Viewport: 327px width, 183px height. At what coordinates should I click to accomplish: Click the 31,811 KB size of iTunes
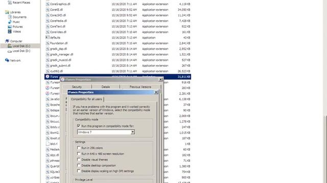(184, 77)
